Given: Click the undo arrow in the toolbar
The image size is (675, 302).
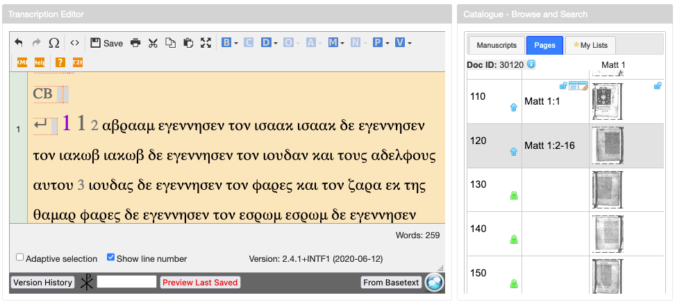Looking at the screenshot, I should (x=19, y=43).
